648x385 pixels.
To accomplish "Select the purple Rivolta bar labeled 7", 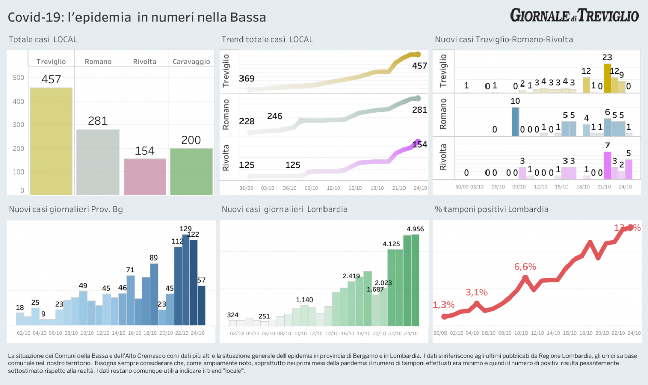I will point(607,165).
